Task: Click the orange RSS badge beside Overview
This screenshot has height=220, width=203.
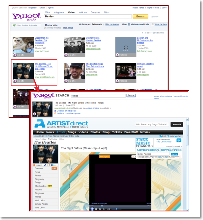Action: (x=54, y=168)
